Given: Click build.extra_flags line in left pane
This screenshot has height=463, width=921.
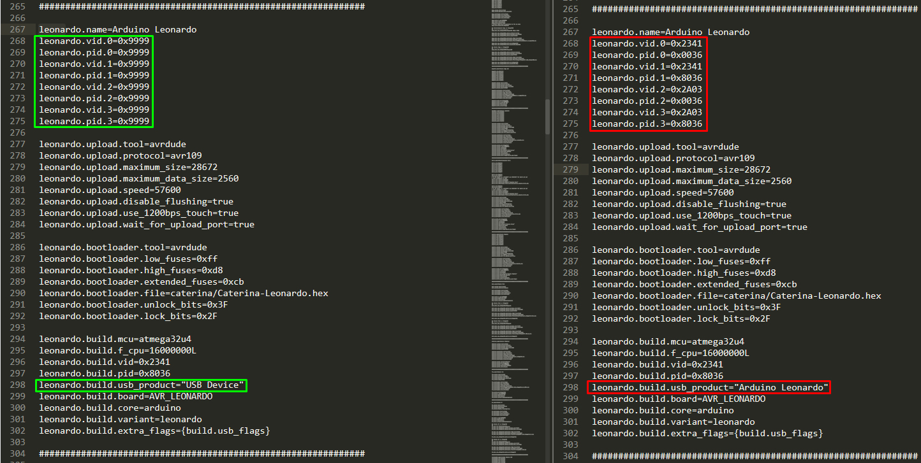Looking at the screenshot, I should (154, 431).
